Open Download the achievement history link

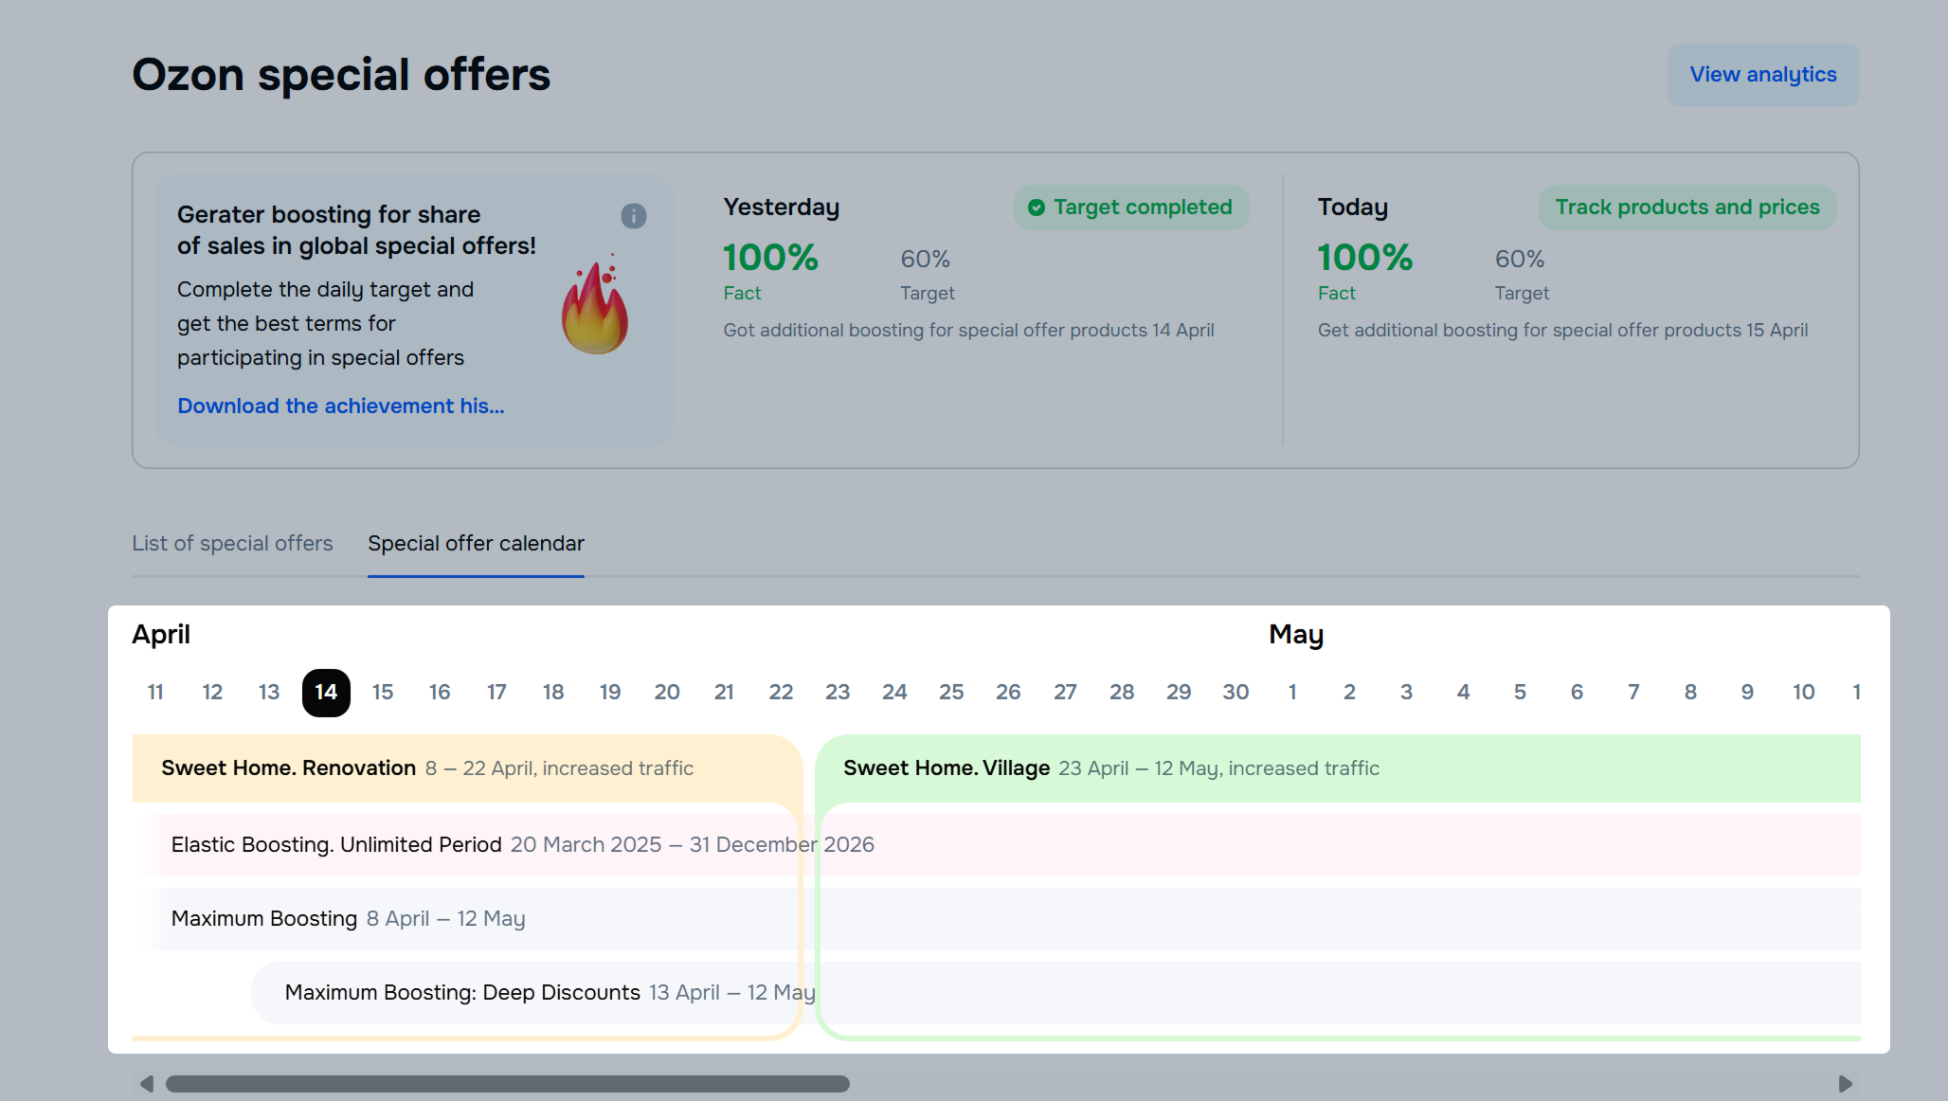coord(340,406)
